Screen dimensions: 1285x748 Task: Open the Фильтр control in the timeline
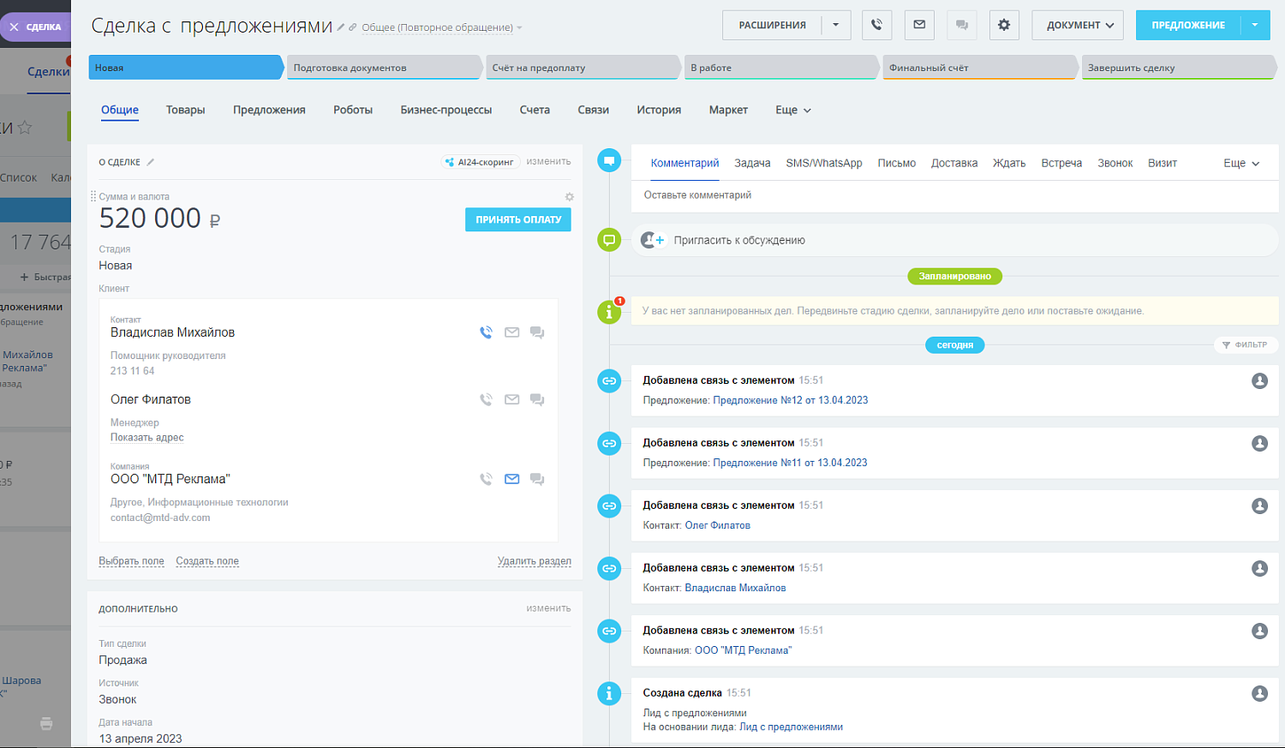click(1246, 344)
